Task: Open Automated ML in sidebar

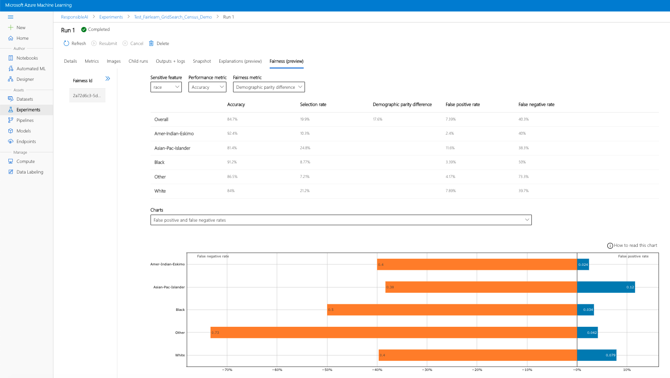Action: click(x=30, y=68)
